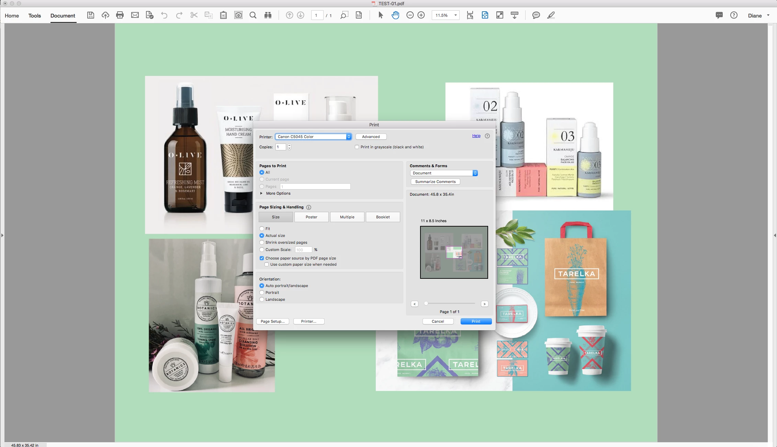The image size is (777, 447).
Task: Click the Save file toolbar icon
Action: 90,15
